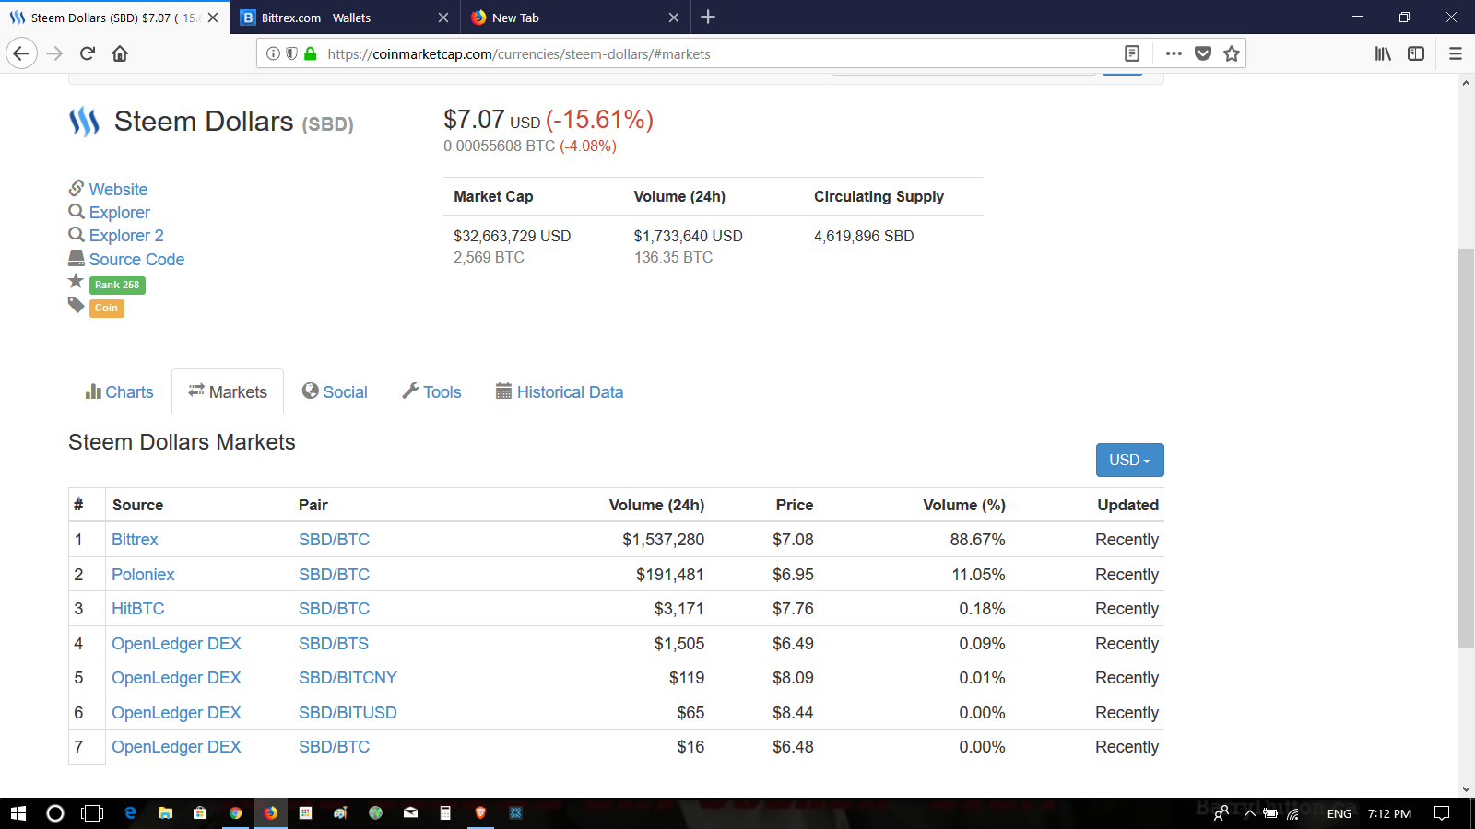Image resolution: width=1475 pixels, height=829 pixels.
Task: Close the Steem Dollars tab
Action: click(x=213, y=18)
